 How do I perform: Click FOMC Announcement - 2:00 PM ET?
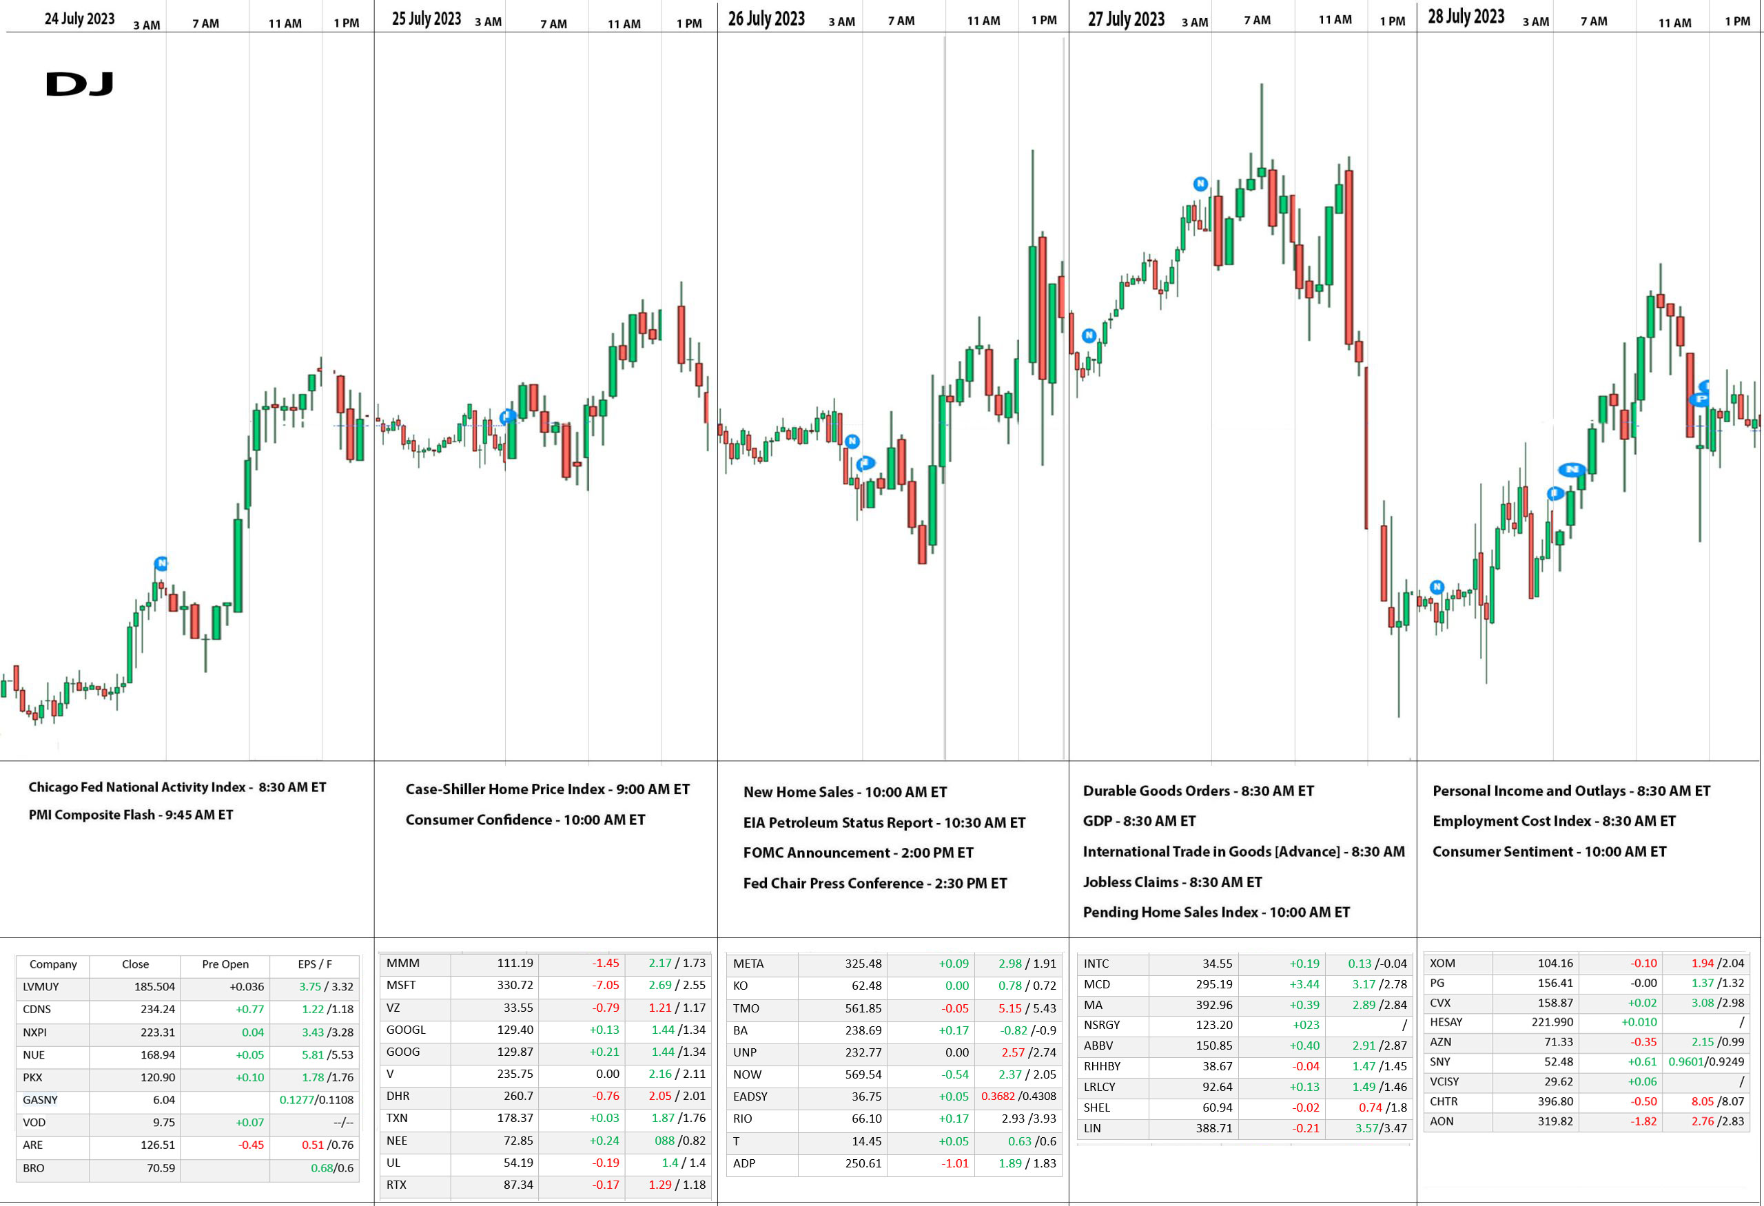pyautogui.click(x=858, y=853)
